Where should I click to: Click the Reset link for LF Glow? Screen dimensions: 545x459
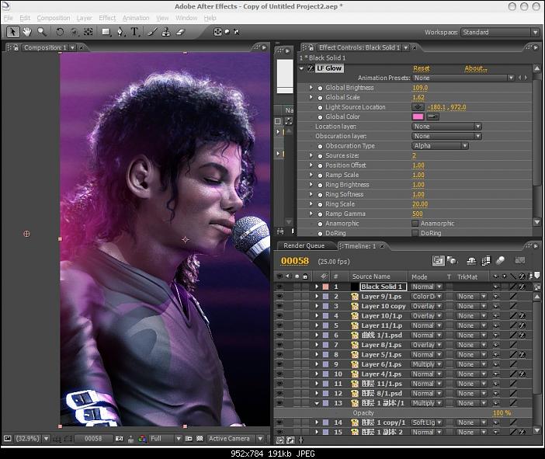tap(422, 68)
